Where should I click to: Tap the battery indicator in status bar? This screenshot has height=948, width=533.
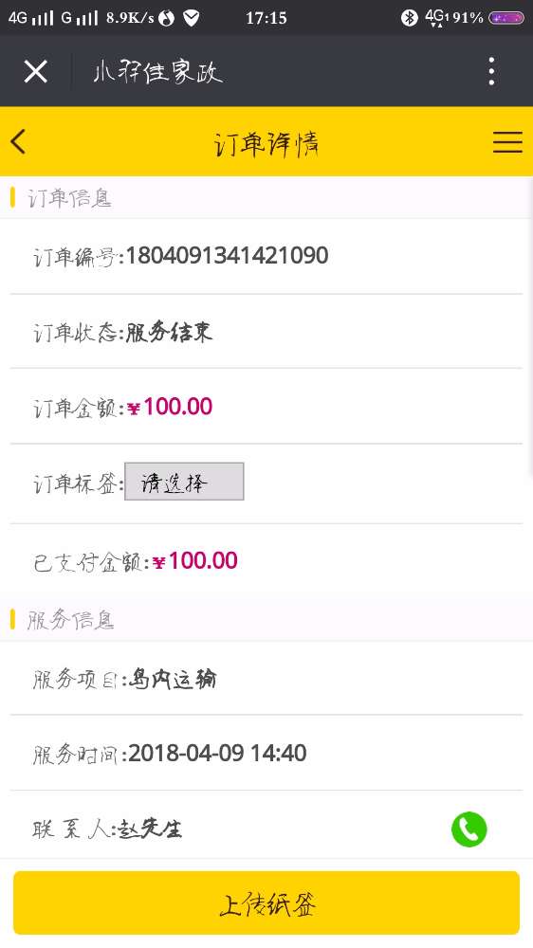[505, 17]
